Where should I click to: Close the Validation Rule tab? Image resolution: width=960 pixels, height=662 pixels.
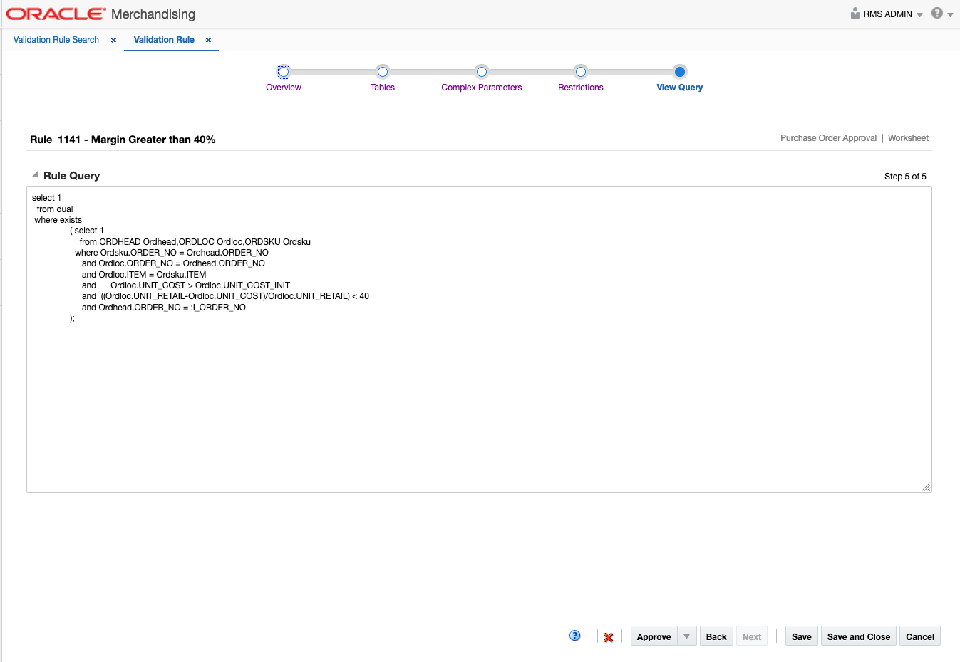coord(209,40)
